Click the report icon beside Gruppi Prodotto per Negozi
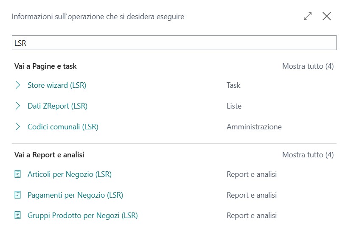The height and width of the screenshot is (232, 348). [17, 215]
